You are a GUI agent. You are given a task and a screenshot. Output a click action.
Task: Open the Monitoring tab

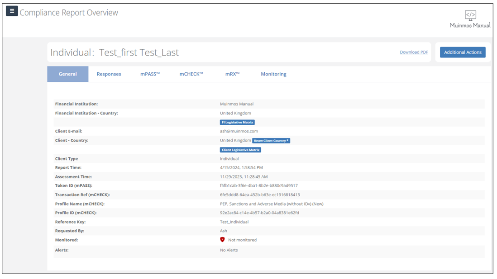[x=273, y=74]
